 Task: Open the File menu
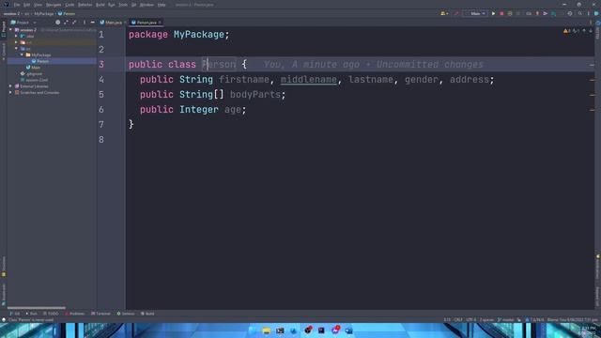click(x=17, y=5)
